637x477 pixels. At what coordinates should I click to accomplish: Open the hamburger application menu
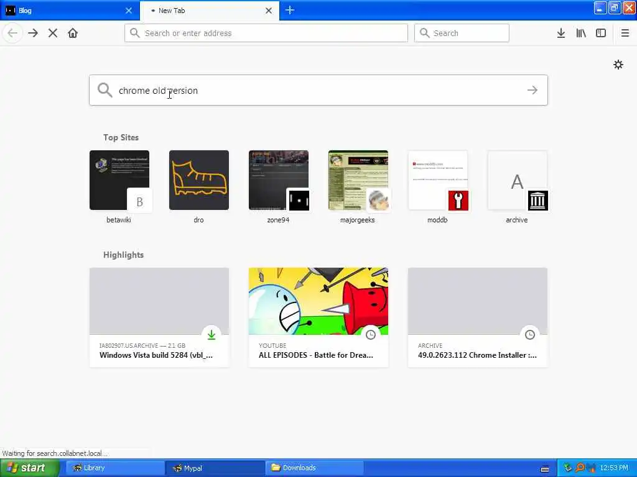point(625,33)
